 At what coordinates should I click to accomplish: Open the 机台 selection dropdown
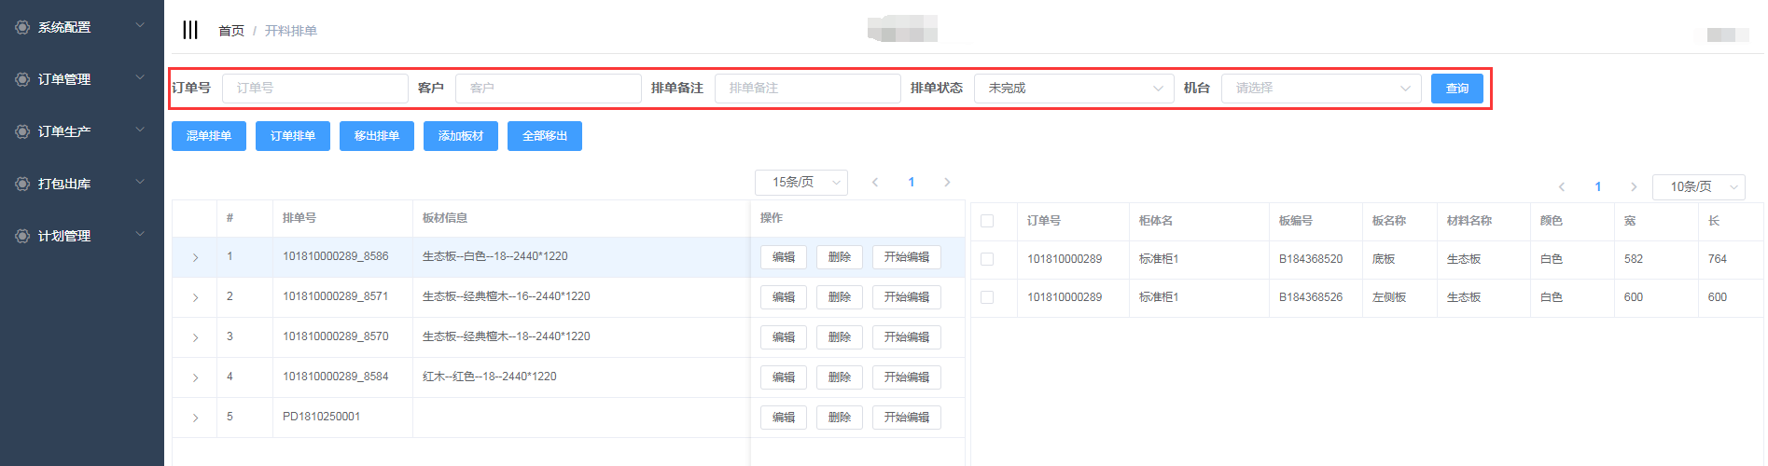1320,89
